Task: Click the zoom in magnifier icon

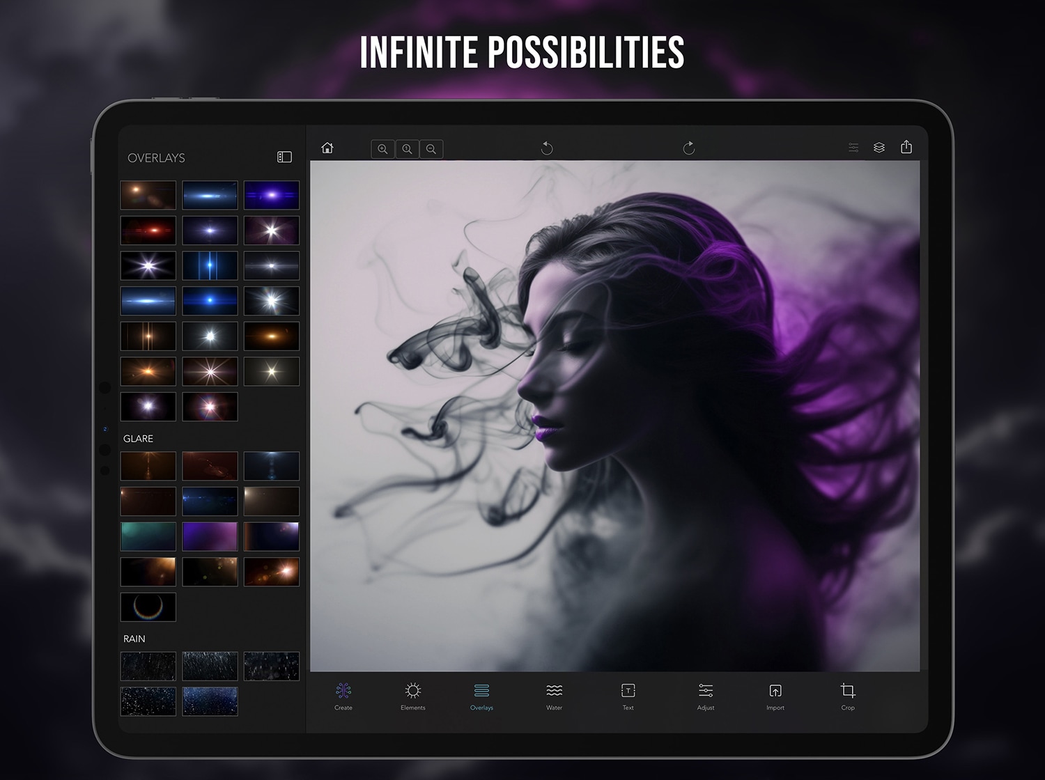Action: click(x=382, y=149)
